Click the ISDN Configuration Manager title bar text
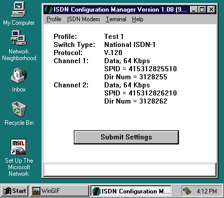 (x=120, y=10)
